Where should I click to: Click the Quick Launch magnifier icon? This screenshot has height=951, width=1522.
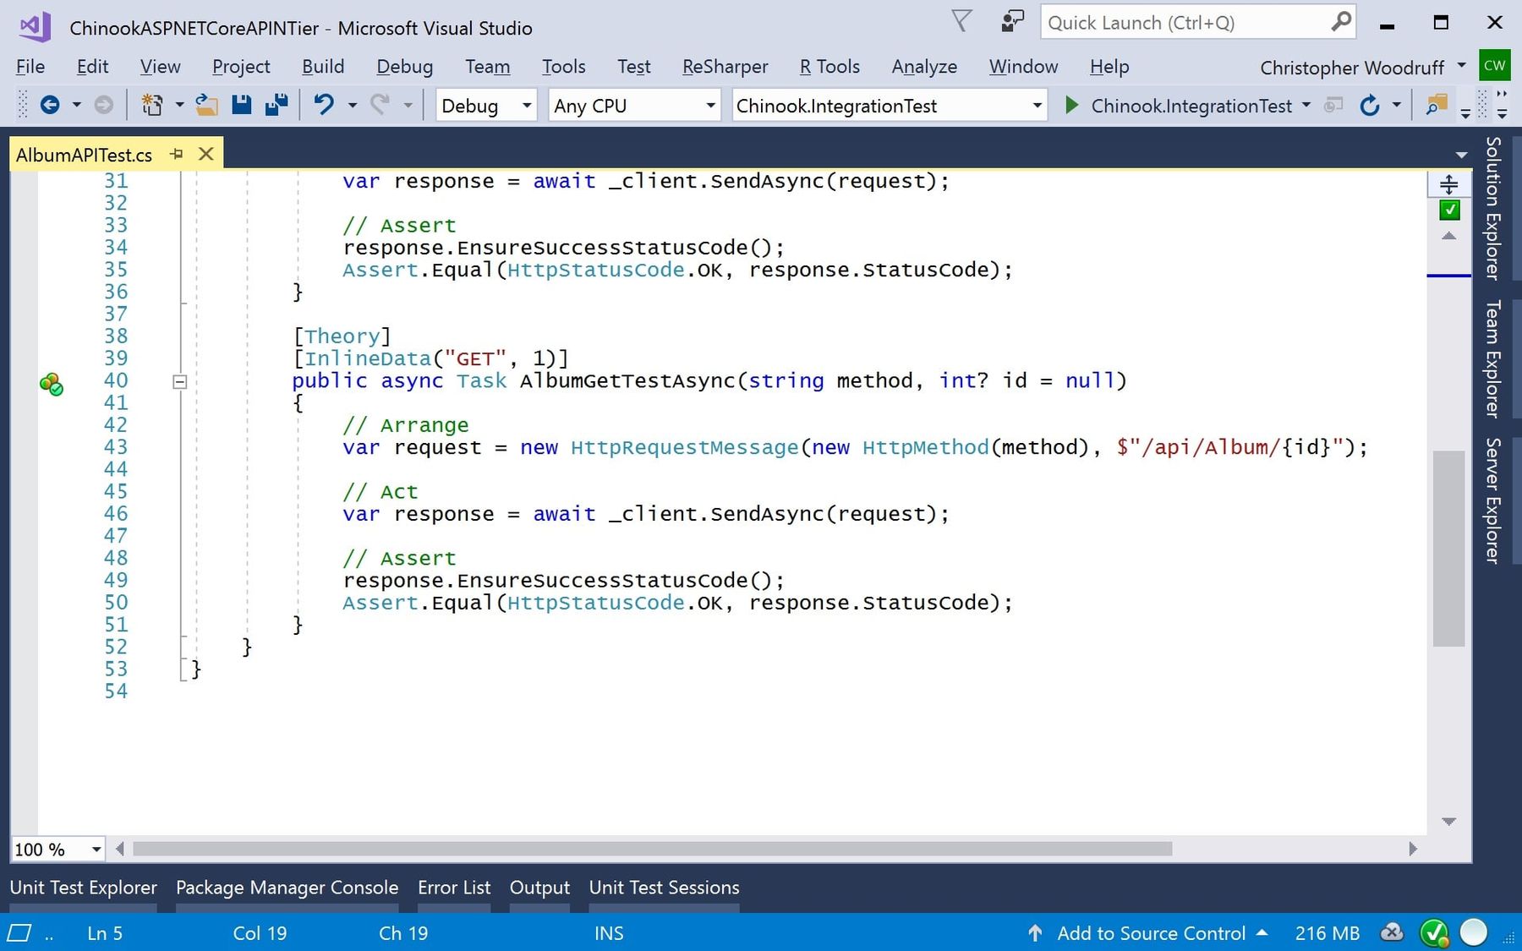point(1341,22)
